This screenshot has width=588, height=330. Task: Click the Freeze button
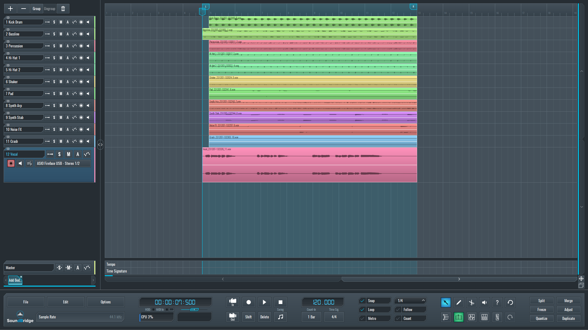(541, 310)
